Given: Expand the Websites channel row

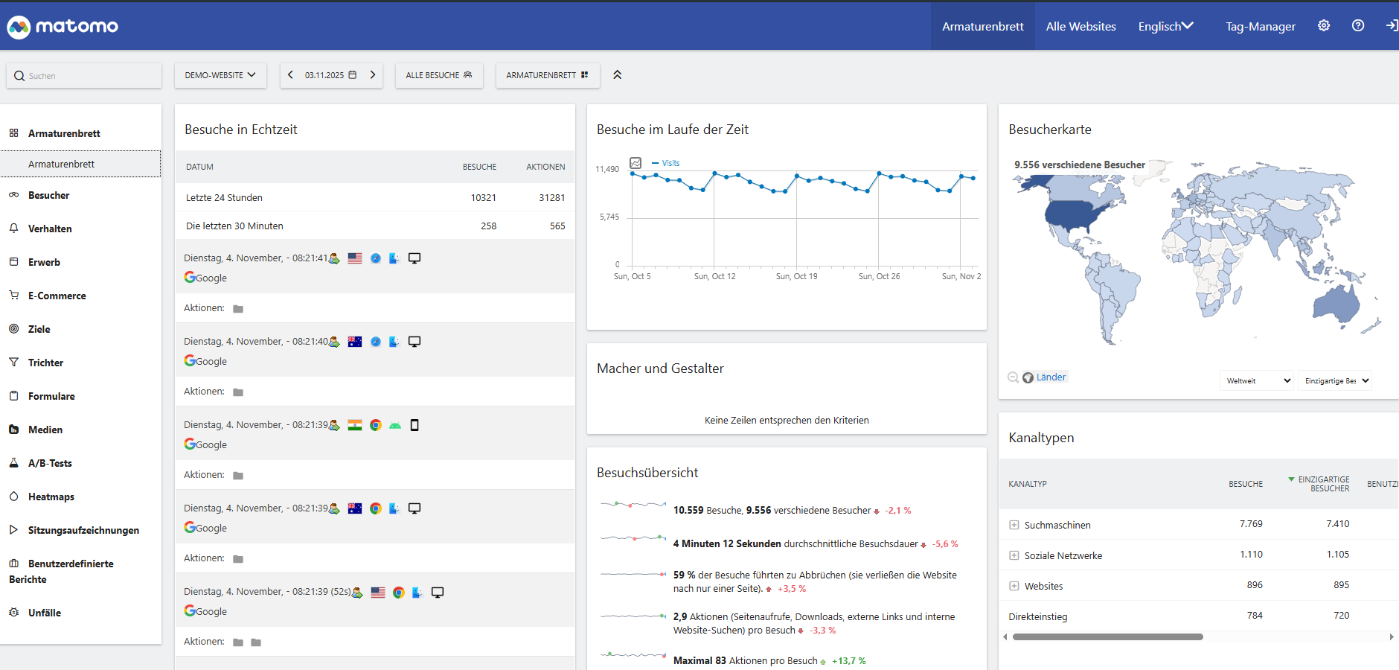Looking at the screenshot, I should pyautogui.click(x=1014, y=586).
